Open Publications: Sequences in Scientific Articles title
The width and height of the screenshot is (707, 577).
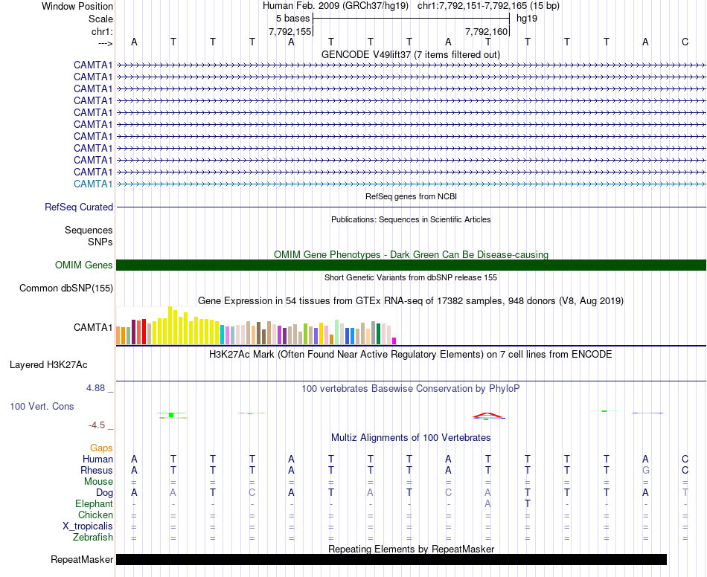(x=411, y=219)
